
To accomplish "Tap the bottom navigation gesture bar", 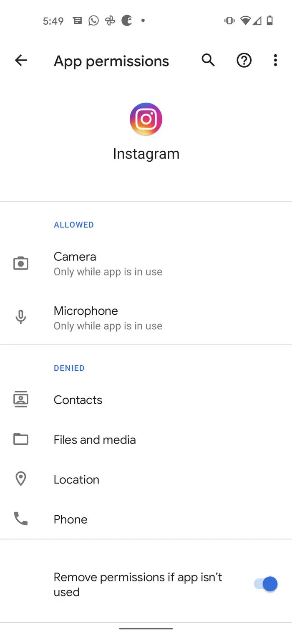I will pyautogui.click(x=146, y=628).
